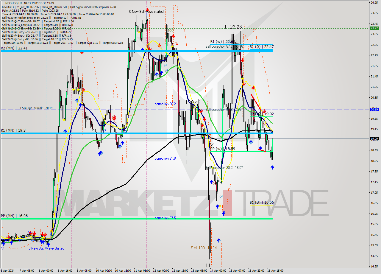
Task: Click the 'S1 (D) | 16.56' label
Action: tap(262, 202)
